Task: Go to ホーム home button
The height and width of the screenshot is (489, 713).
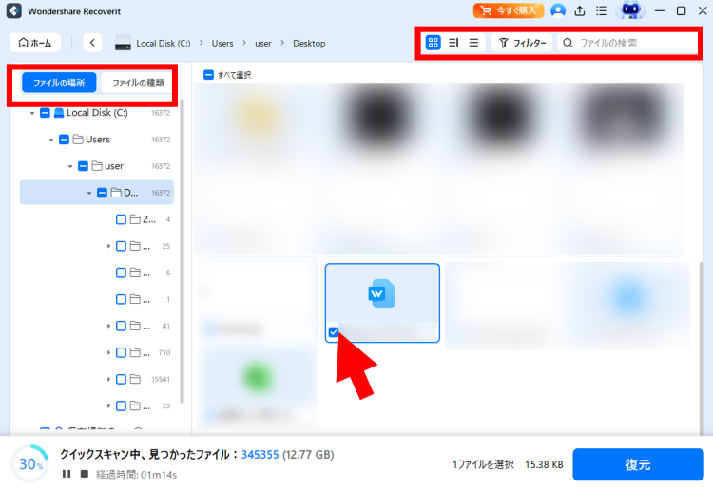Action: pos(35,43)
